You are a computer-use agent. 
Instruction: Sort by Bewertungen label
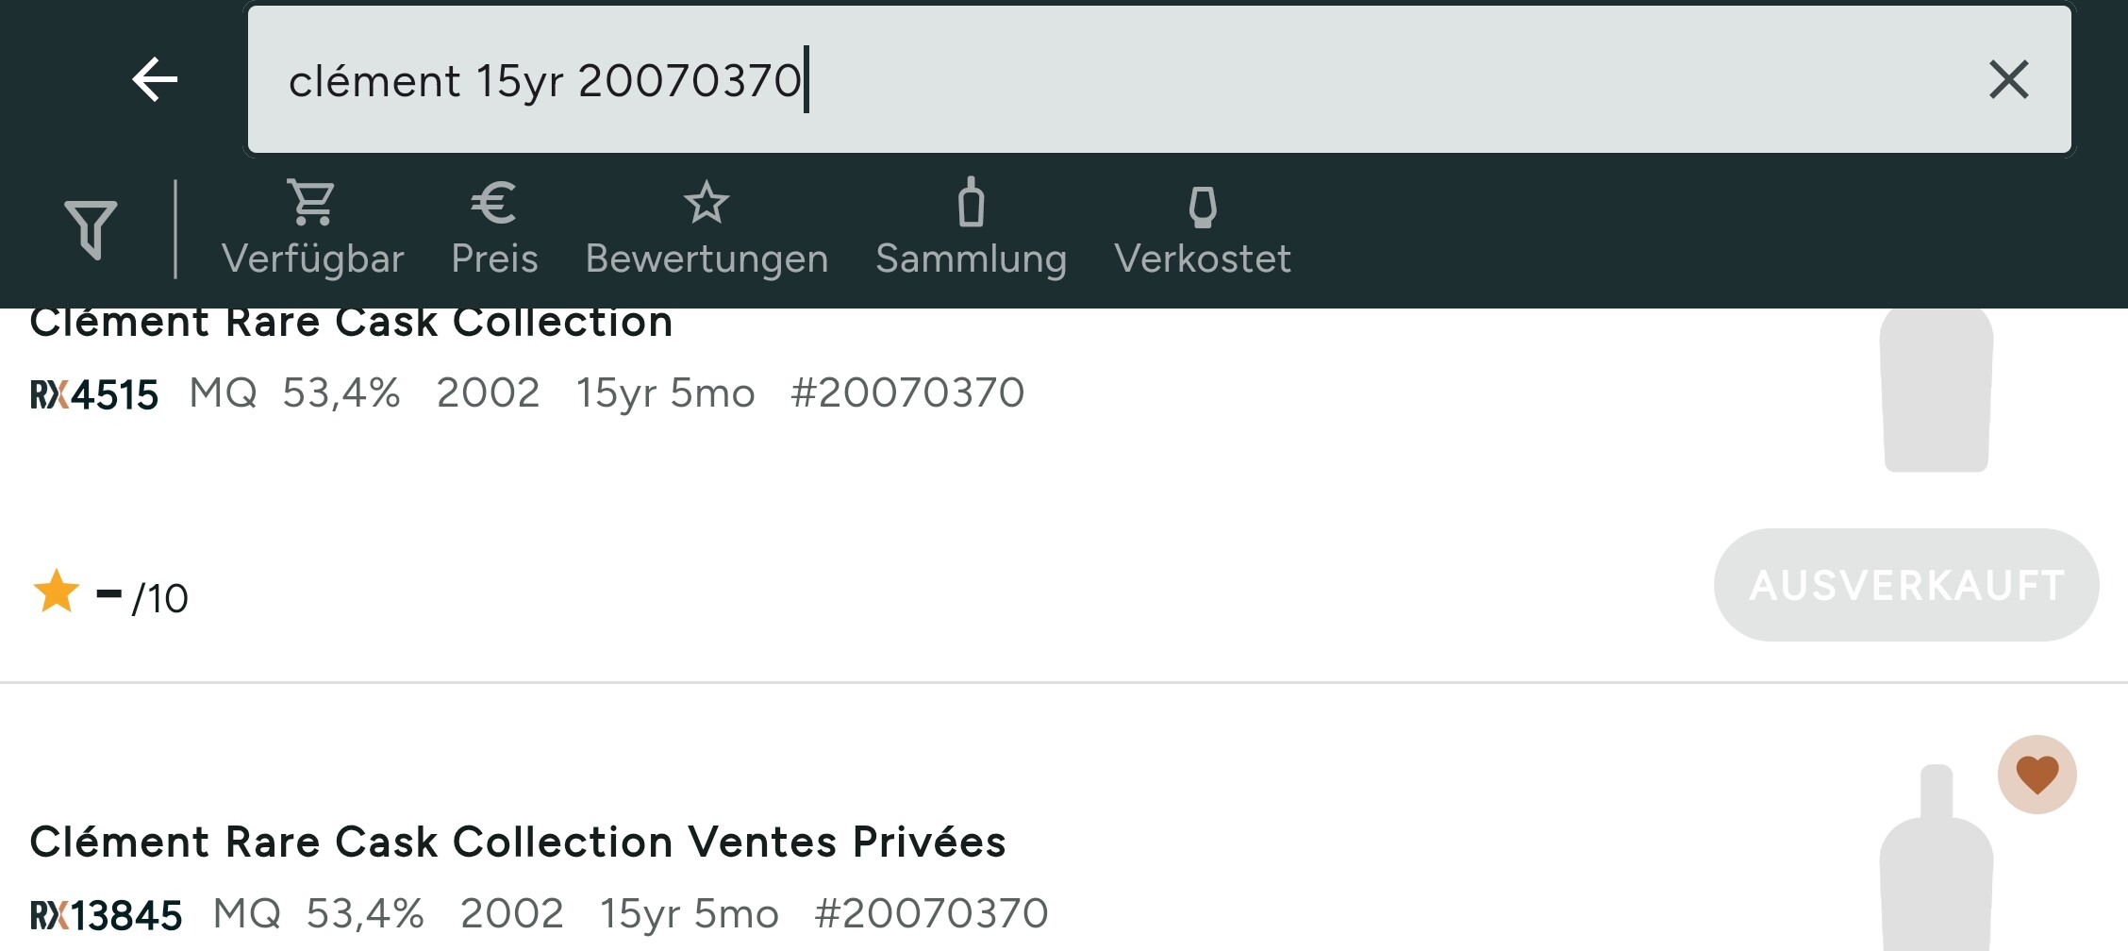pos(707,259)
